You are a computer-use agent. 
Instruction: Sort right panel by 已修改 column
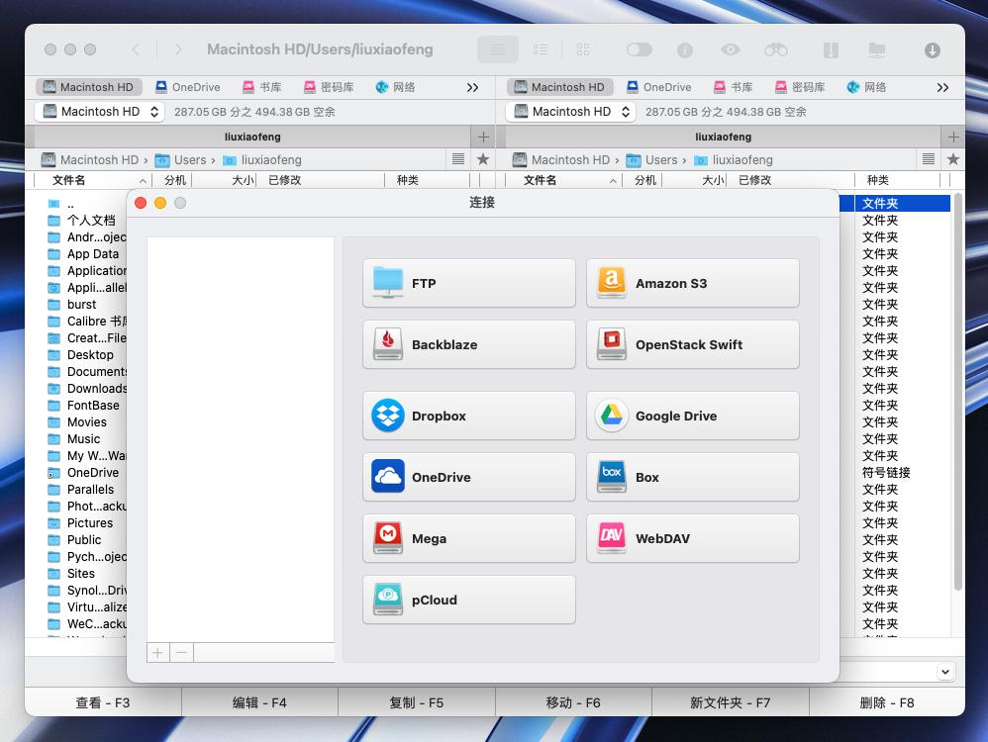(790, 180)
